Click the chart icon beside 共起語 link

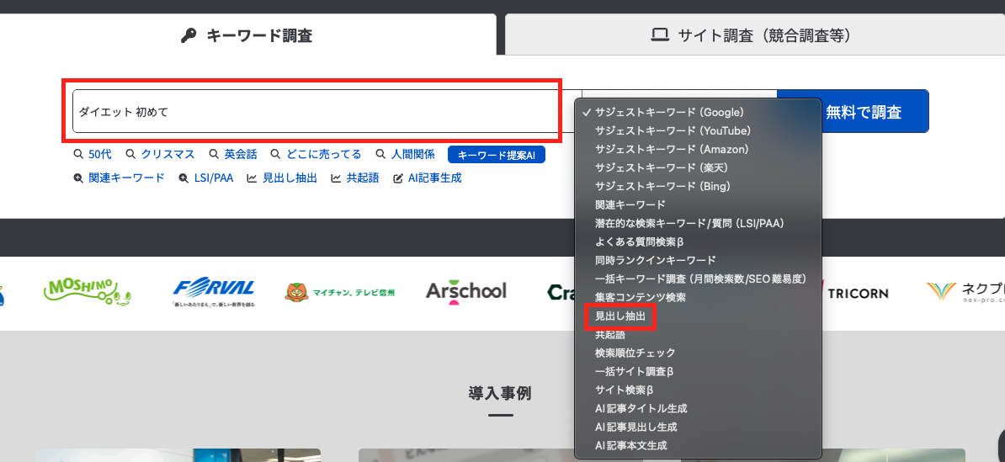(x=336, y=178)
